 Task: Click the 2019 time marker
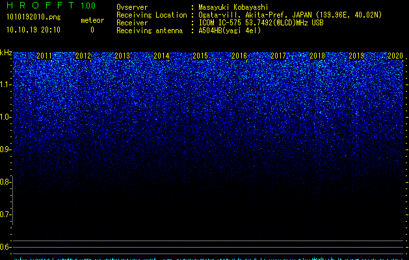356,56
